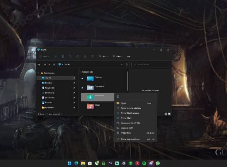Open the Xbox app from the taskbar
The width and height of the screenshot is (227, 167).
(97, 164)
